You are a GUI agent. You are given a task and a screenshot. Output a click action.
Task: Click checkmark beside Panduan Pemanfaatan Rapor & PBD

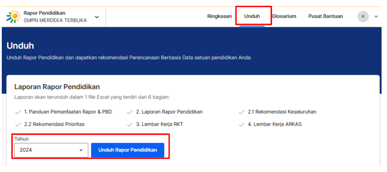point(18,112)
